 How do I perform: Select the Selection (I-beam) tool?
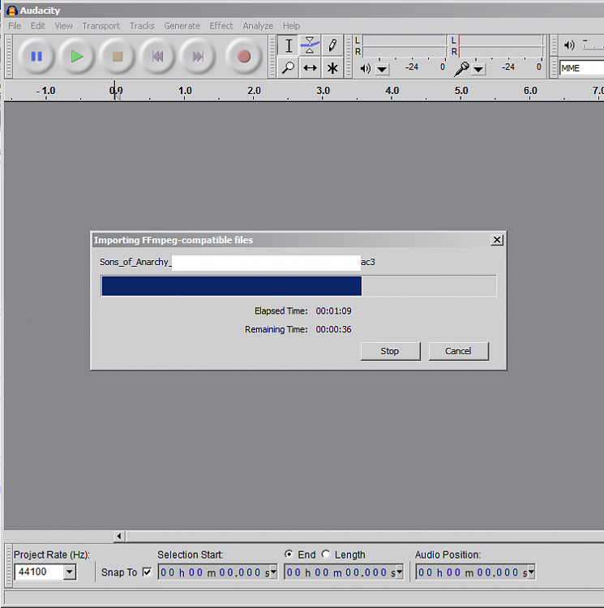289,45
